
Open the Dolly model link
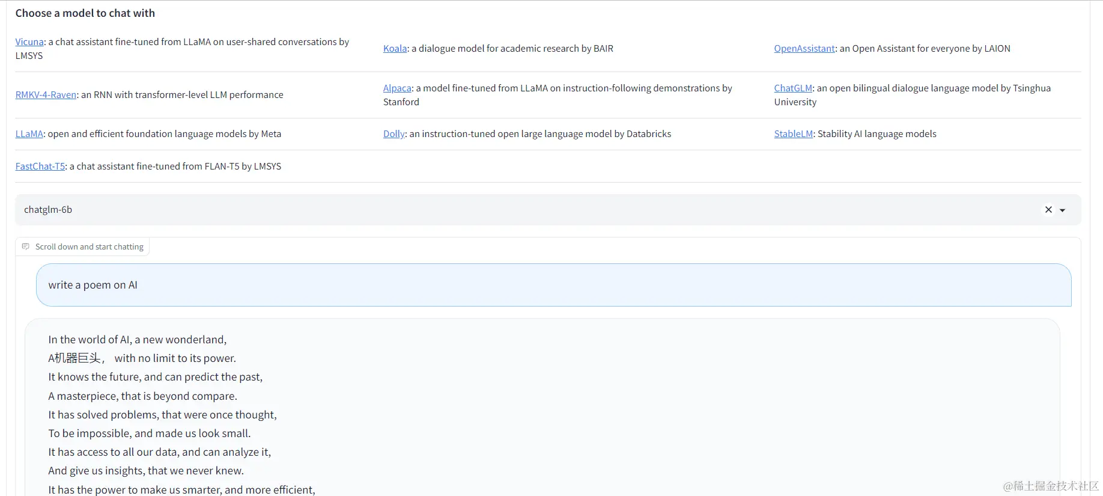tap(394, 134)
